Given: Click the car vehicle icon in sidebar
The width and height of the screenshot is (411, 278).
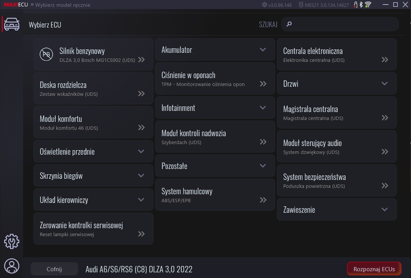Looking at the screenshot, I should click(x=12, y=25).
